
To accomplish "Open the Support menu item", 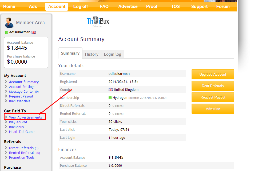I will pos(199,7).
